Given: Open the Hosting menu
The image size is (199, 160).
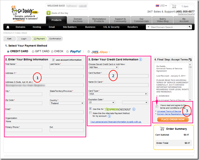Looking at the screenshot, I should [37, 27].
